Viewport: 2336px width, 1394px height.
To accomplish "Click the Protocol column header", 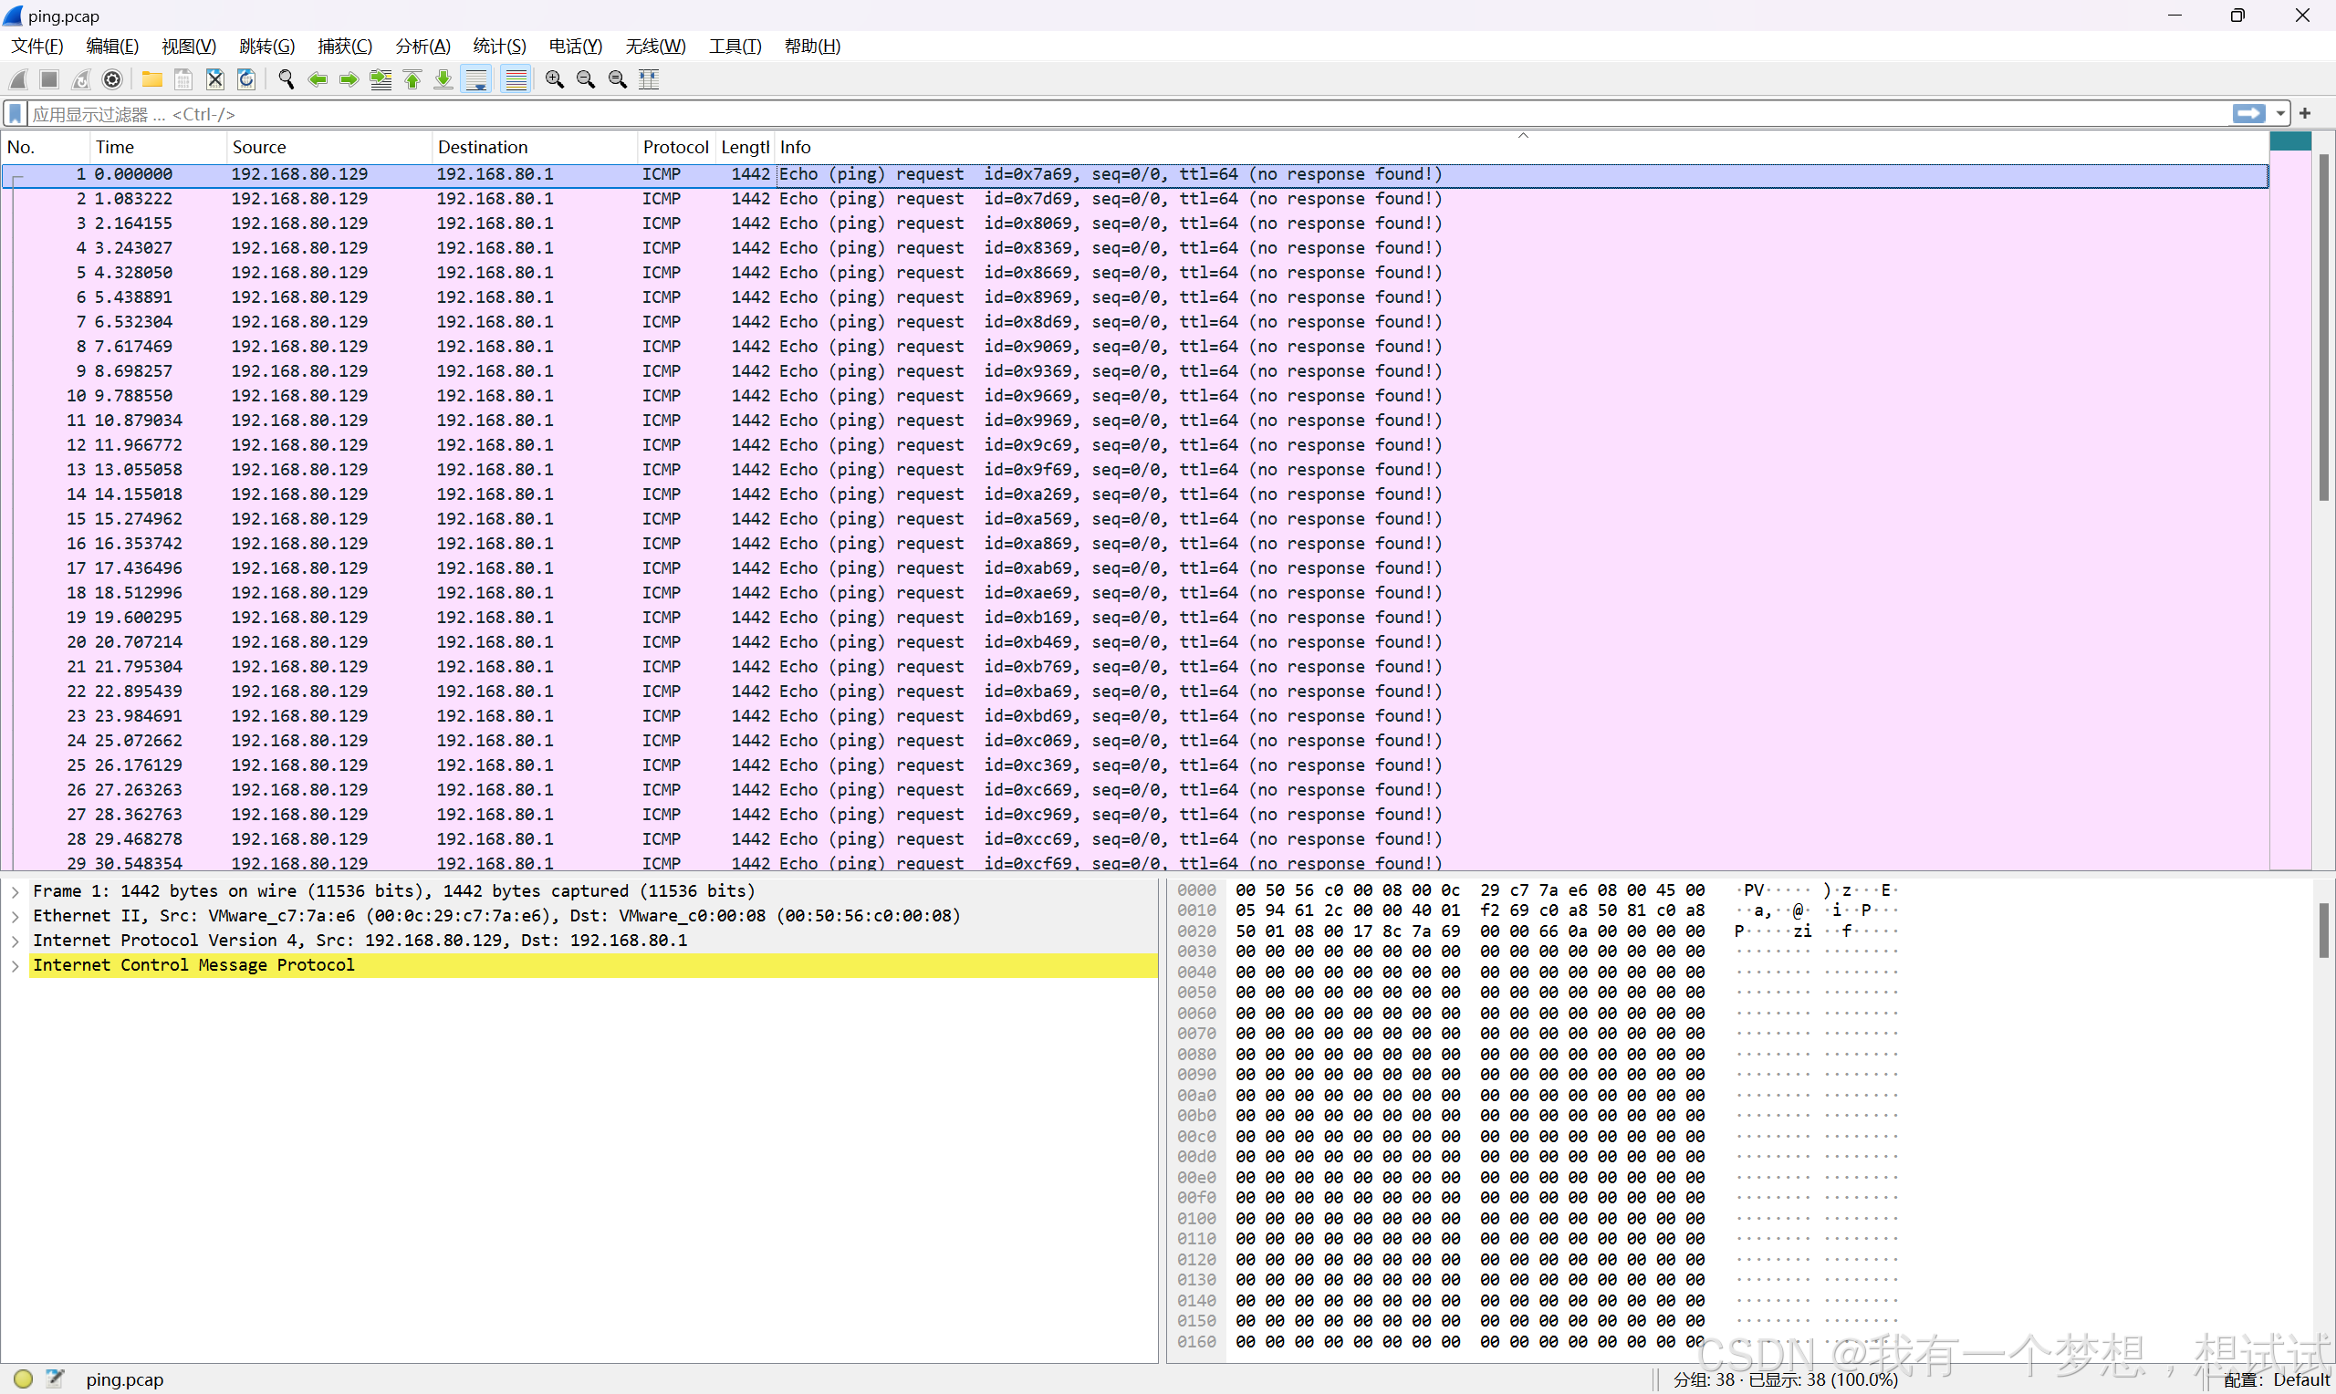I will [x=674, y=148].
